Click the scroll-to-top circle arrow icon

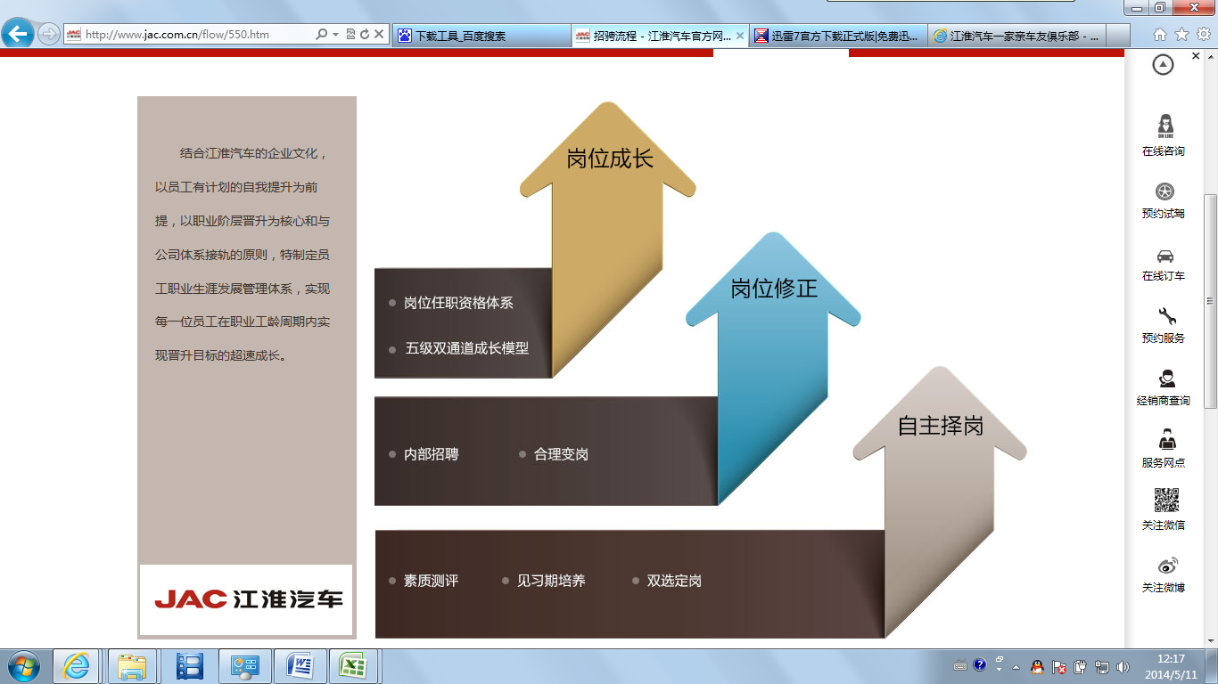click(x=1163, y=64)
